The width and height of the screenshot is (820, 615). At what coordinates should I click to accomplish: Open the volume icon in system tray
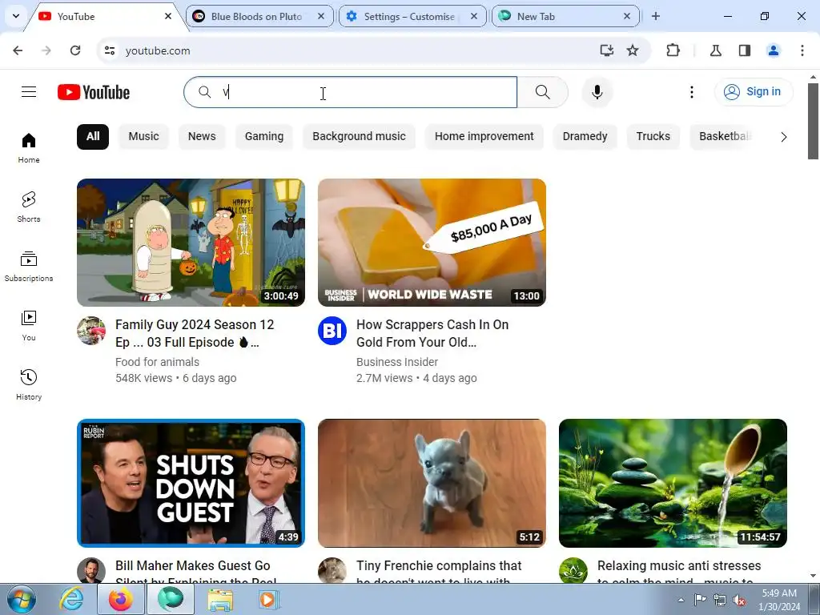[739, 600]
